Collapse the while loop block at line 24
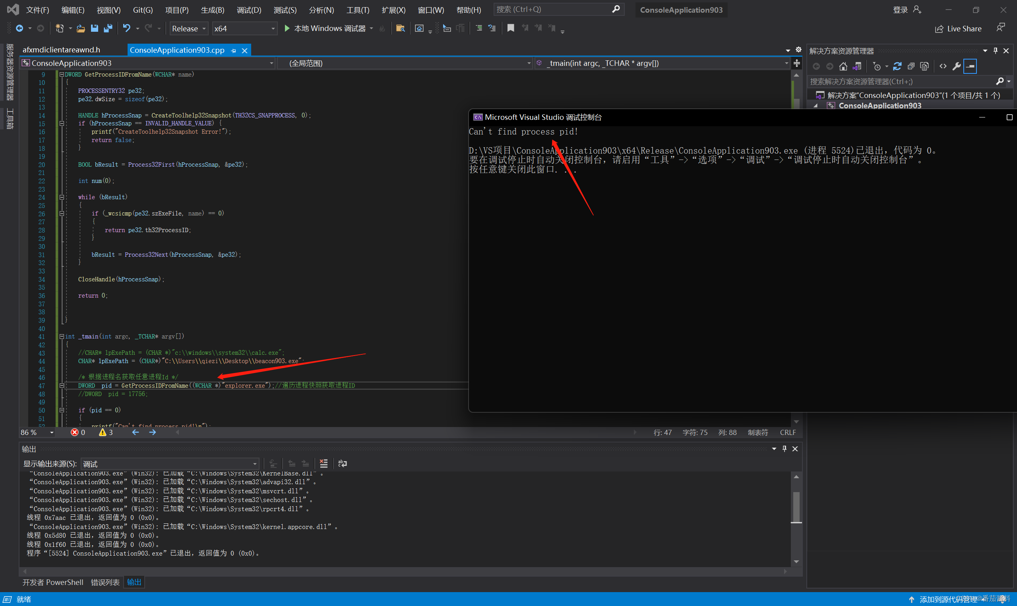The height and width of the screenshot is (606, 1017). 62,197
